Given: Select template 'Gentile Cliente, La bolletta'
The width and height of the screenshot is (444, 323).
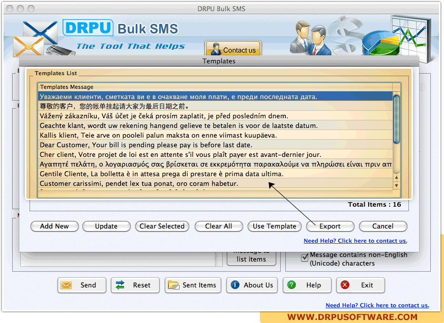Looking at the screenshot, I should click(215, 174).
